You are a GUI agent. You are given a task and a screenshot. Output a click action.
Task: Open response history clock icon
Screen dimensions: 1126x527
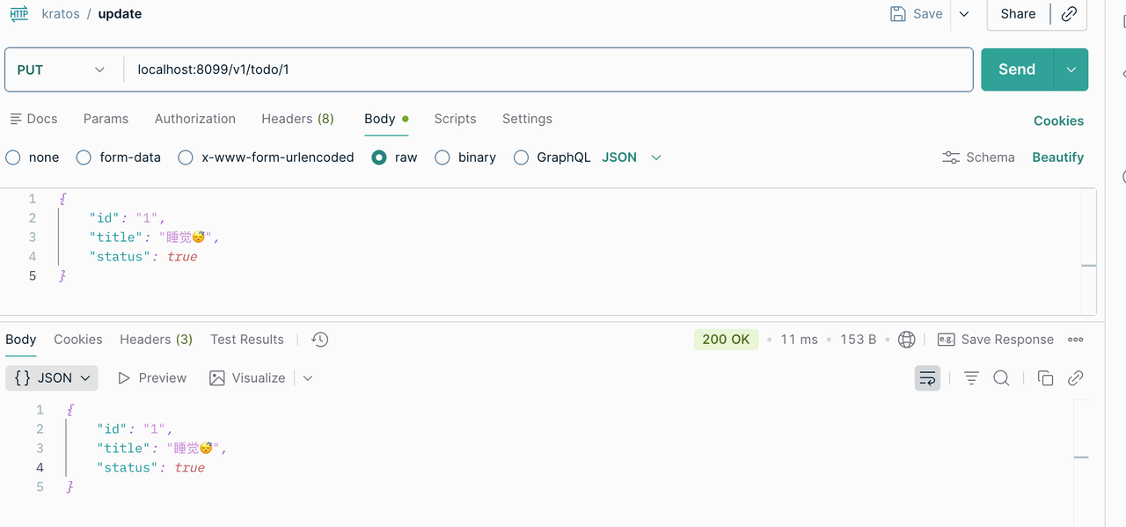[320, 340]
